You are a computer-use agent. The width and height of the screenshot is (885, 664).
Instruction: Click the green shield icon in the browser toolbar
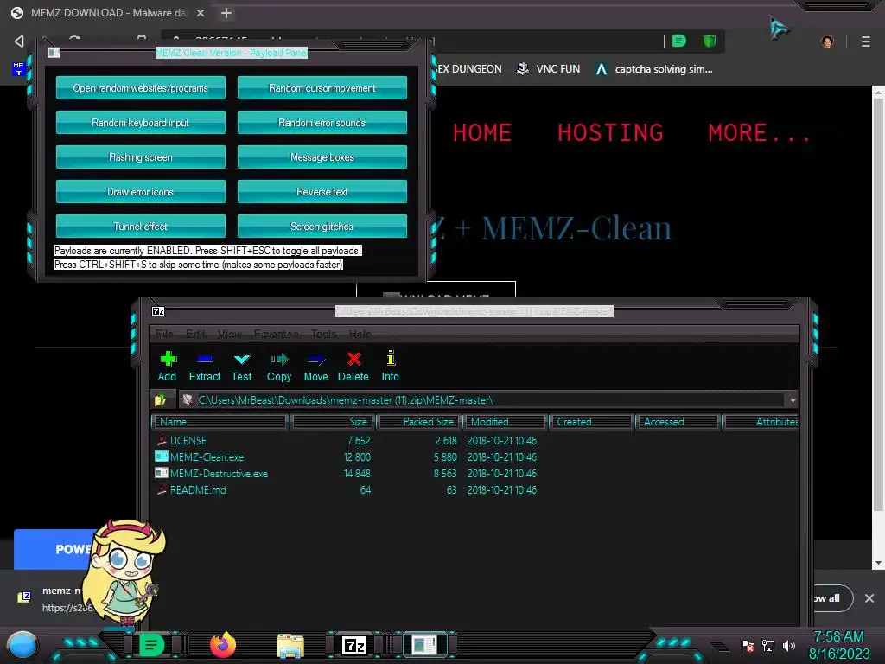710,41
